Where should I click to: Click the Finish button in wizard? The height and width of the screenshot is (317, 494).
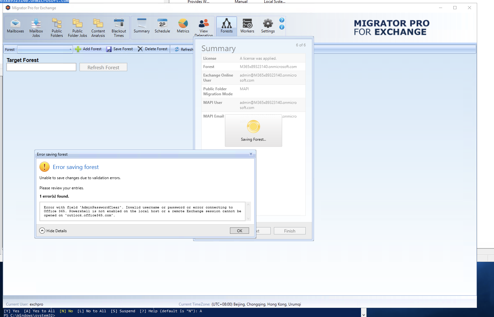pyautogui.click(x=290, y=231)
